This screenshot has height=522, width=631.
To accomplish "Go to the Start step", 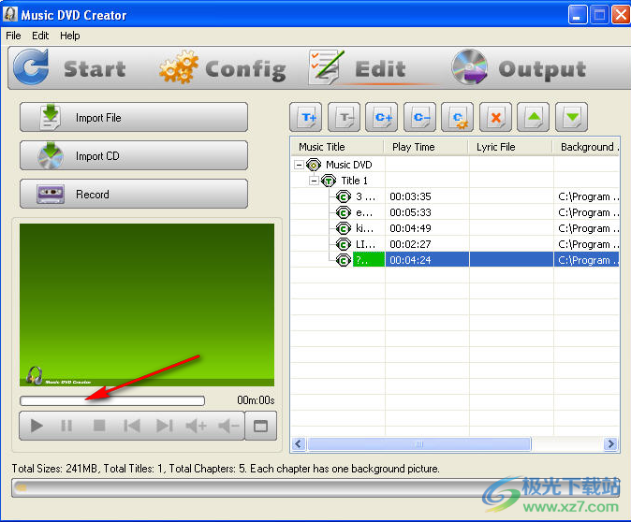I will 70,67.
